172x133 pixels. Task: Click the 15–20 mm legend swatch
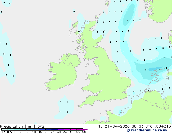42,129
